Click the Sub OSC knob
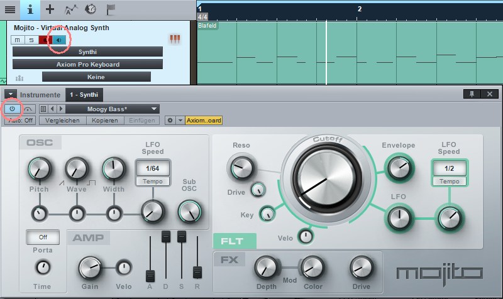 190,212
